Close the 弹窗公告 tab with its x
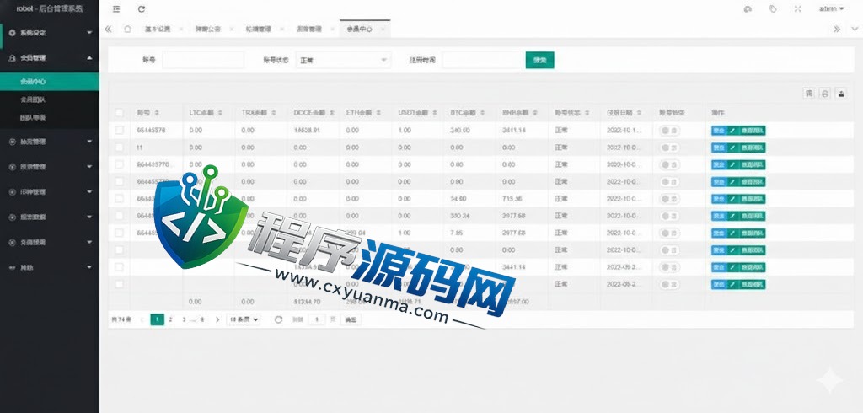The width and height of the screenshot is (863, 413). (231, 29)
